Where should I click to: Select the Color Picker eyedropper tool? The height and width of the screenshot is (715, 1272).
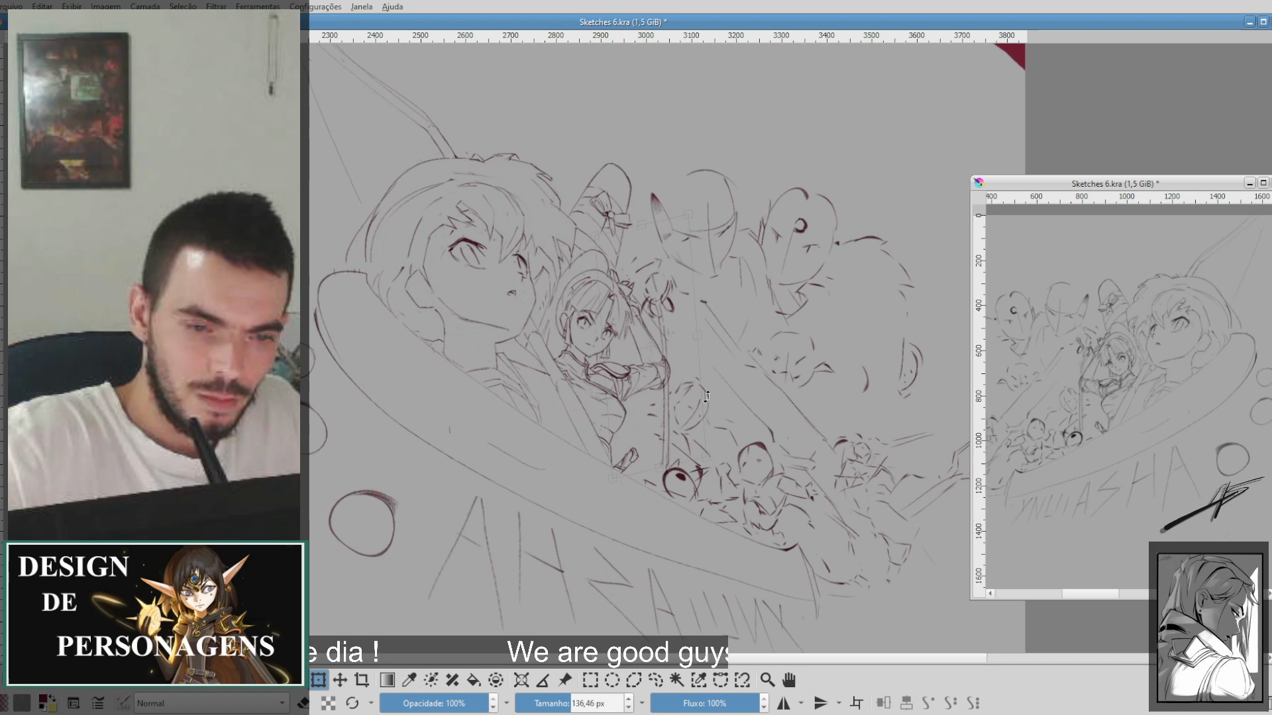[409, 680]
